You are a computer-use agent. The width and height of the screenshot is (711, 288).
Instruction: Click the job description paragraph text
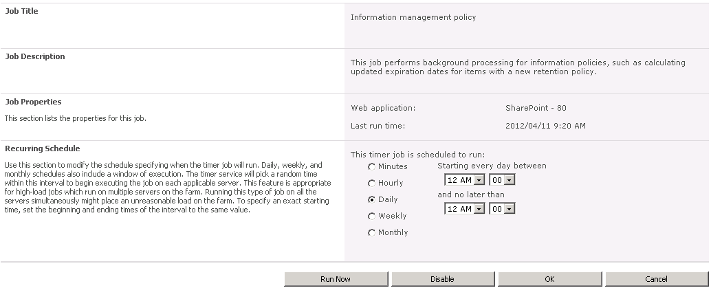(x=518, y=67)
